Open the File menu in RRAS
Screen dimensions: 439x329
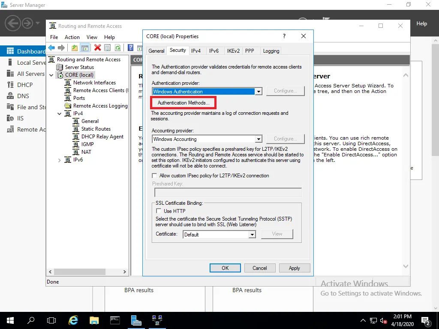pyautogui.click(x=54, y=37)
